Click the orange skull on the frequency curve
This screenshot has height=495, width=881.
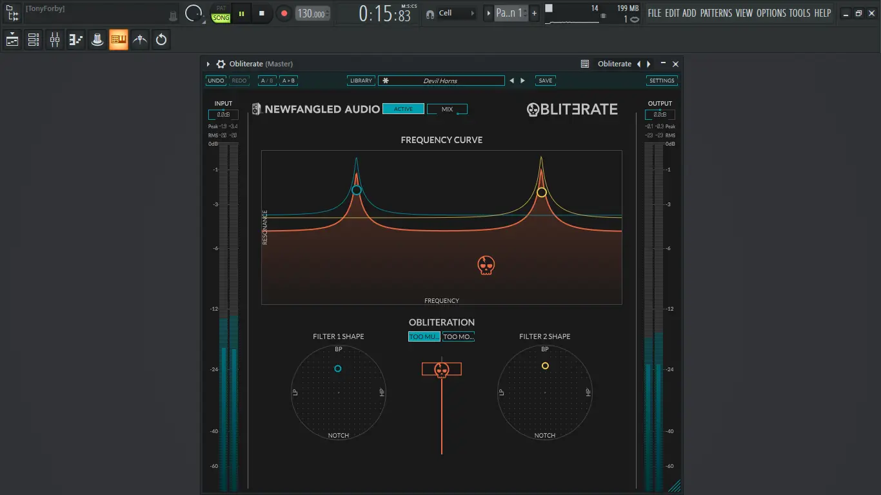[x=486, y=265]
